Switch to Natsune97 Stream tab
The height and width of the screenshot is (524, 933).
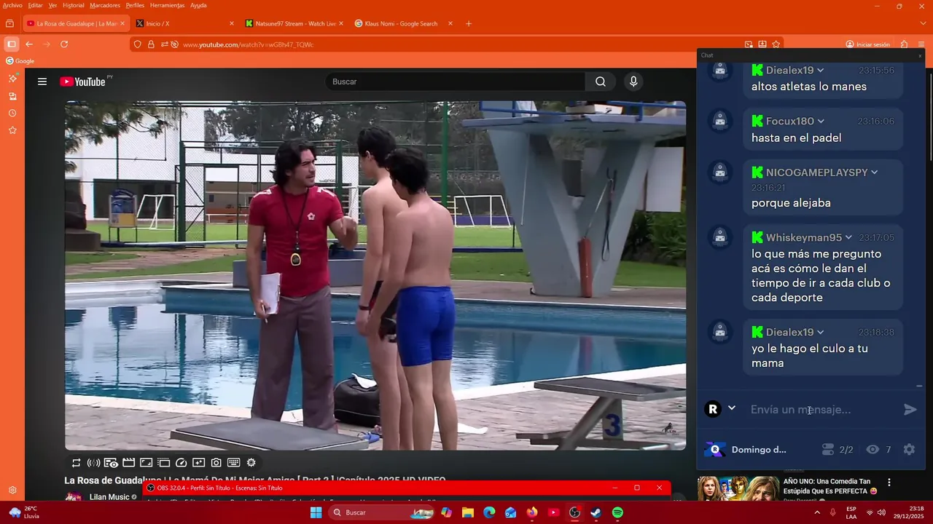click(x=294, y=23)
